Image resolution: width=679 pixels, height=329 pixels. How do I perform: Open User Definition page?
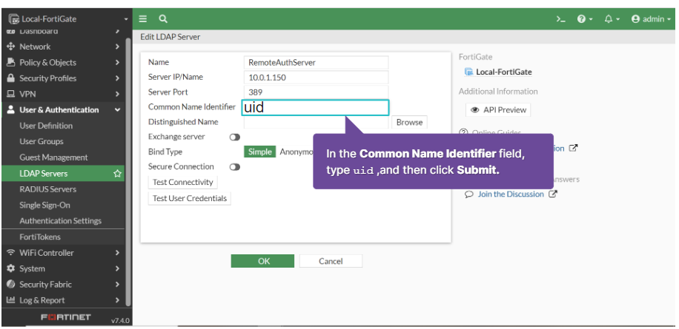46,126
